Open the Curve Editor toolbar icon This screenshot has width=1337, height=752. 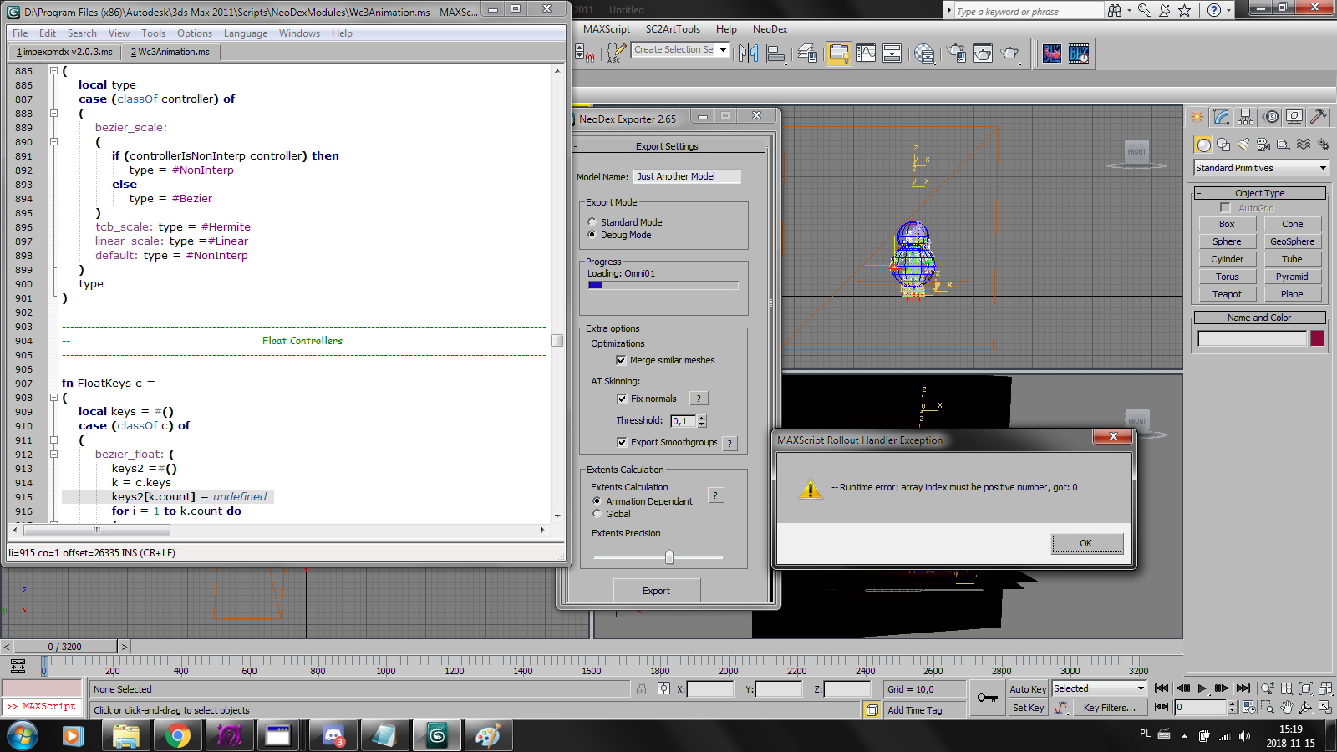tap(866, 53)
